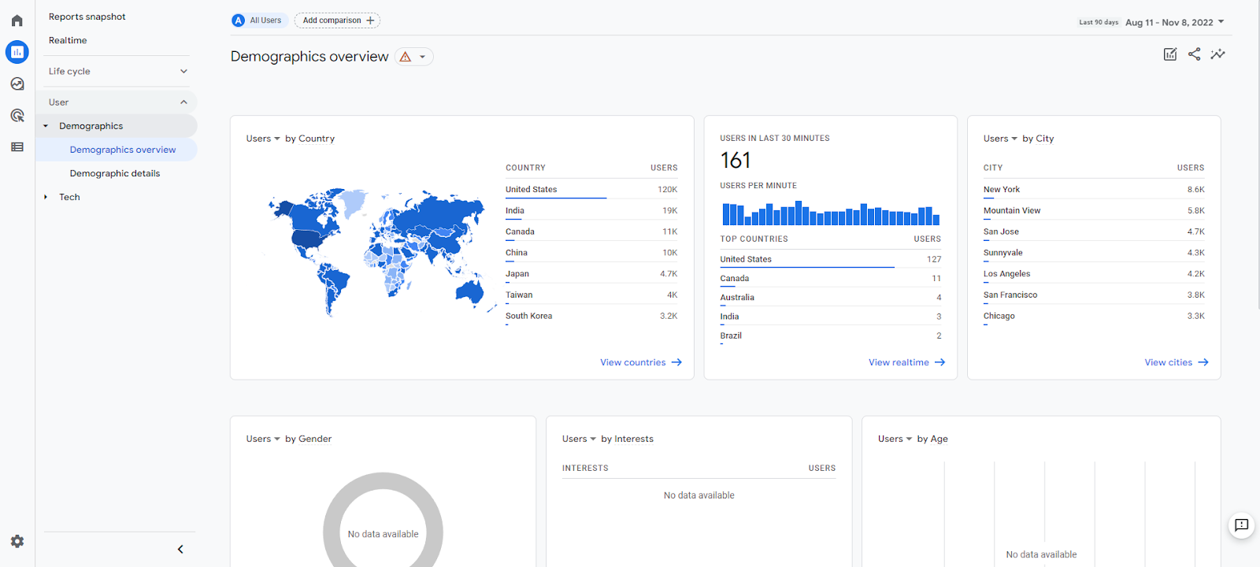Viewport: 1260px width, 567px height.
Task: Click India row in Country table
Action: 591,210
